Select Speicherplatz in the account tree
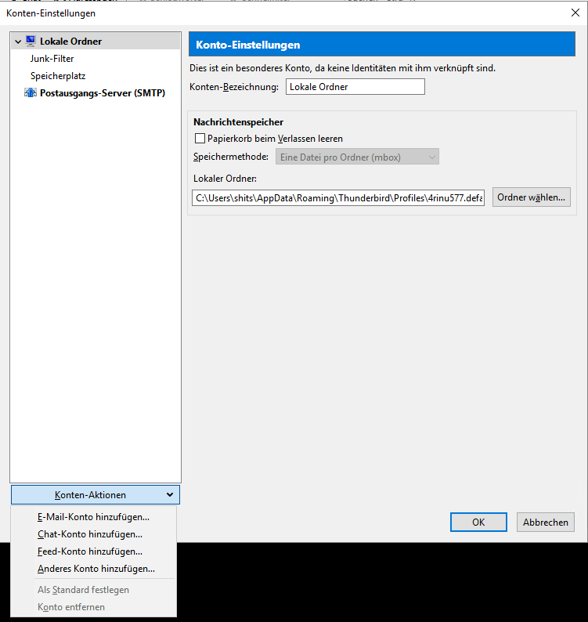This screenshot has height=622, width=588. 58,76
